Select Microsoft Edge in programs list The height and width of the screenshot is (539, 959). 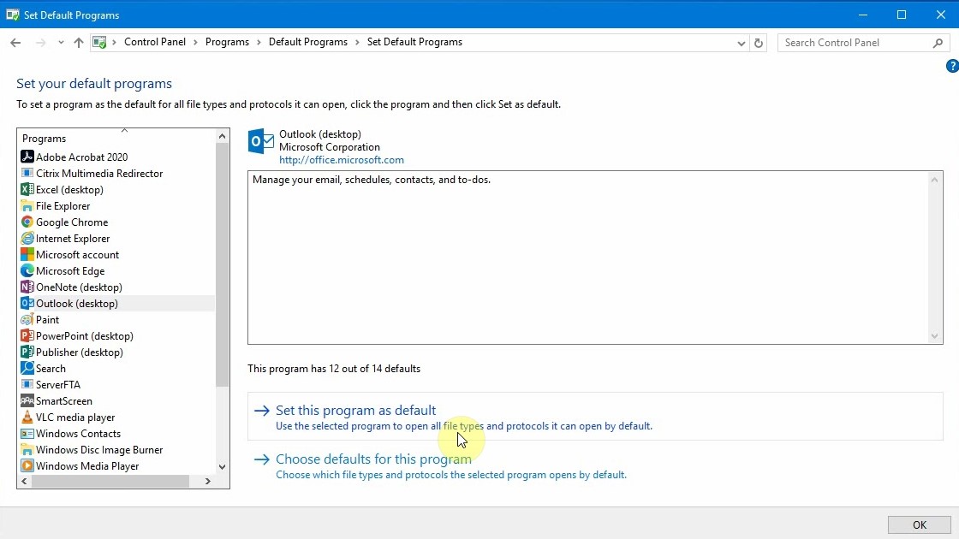69,270
